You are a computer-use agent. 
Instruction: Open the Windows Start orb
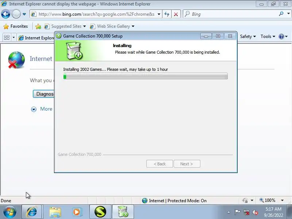pyautogui.click(x=10, y=212)
